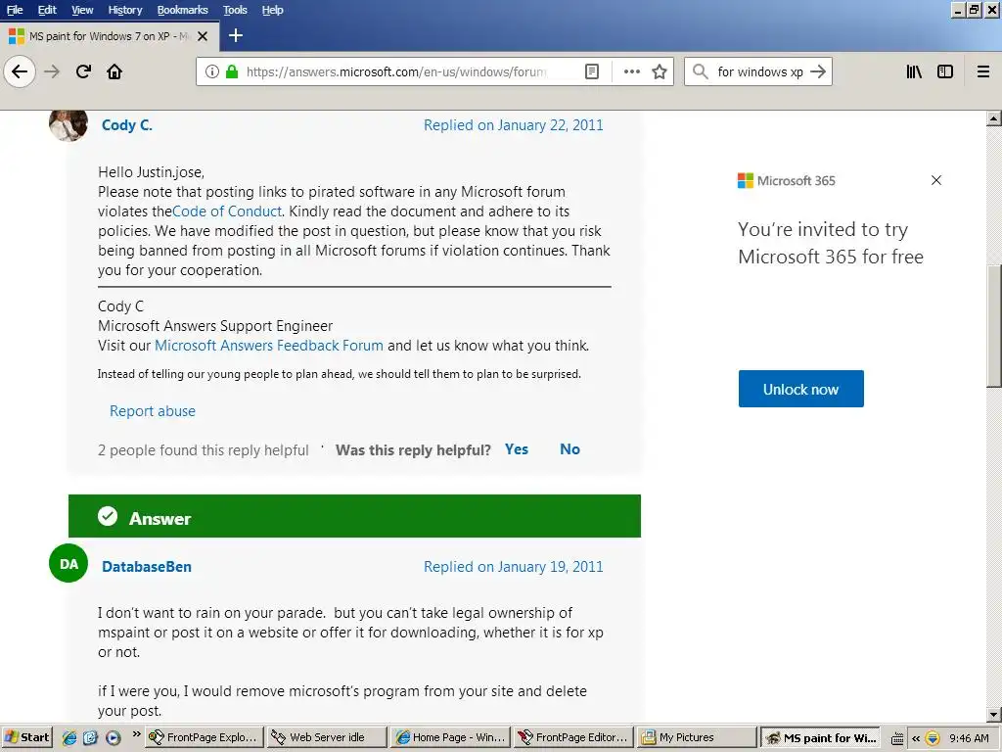1002x752 pixels.
Task: Focus the address bar URL field
Action: (396, 71)
